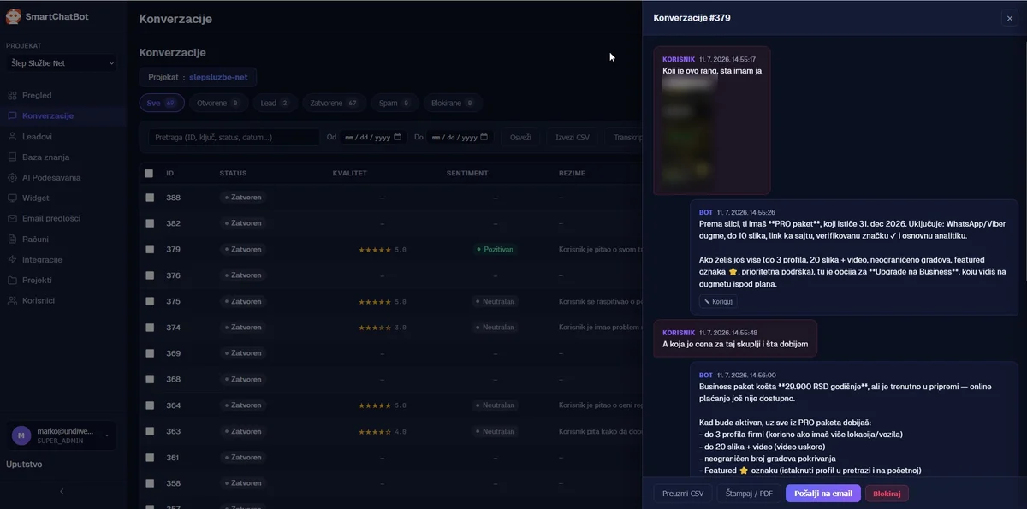Click the Korisnici users icon

coord(12,300)
